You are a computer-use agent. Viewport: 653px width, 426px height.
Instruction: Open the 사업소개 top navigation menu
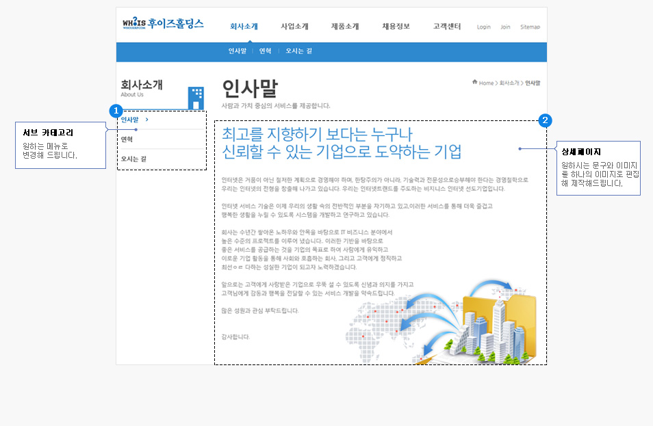[x=294, y=27]
